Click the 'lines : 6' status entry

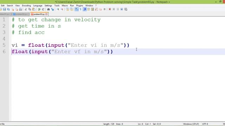coord(120,124)
